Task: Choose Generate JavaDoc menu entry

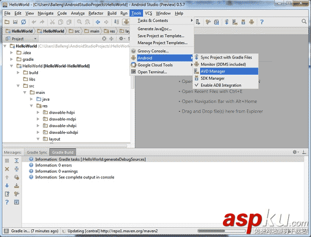Action: tap(162, 29)
